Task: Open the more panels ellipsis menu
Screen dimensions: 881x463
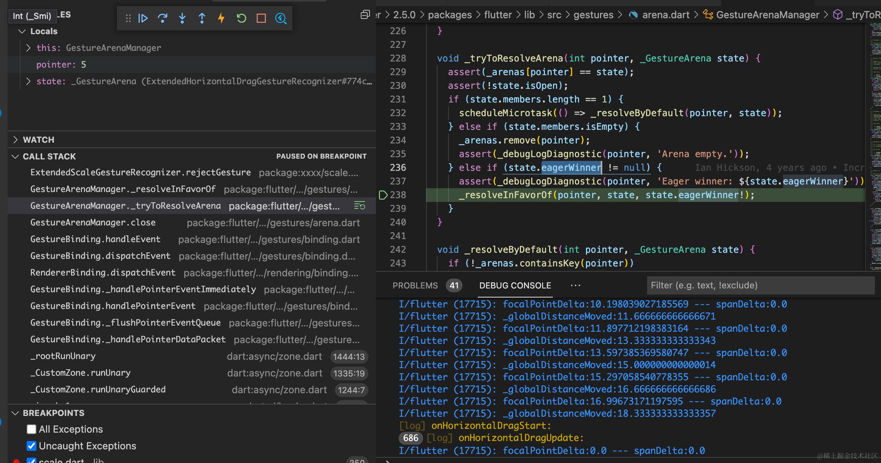Action: (576, 285)
